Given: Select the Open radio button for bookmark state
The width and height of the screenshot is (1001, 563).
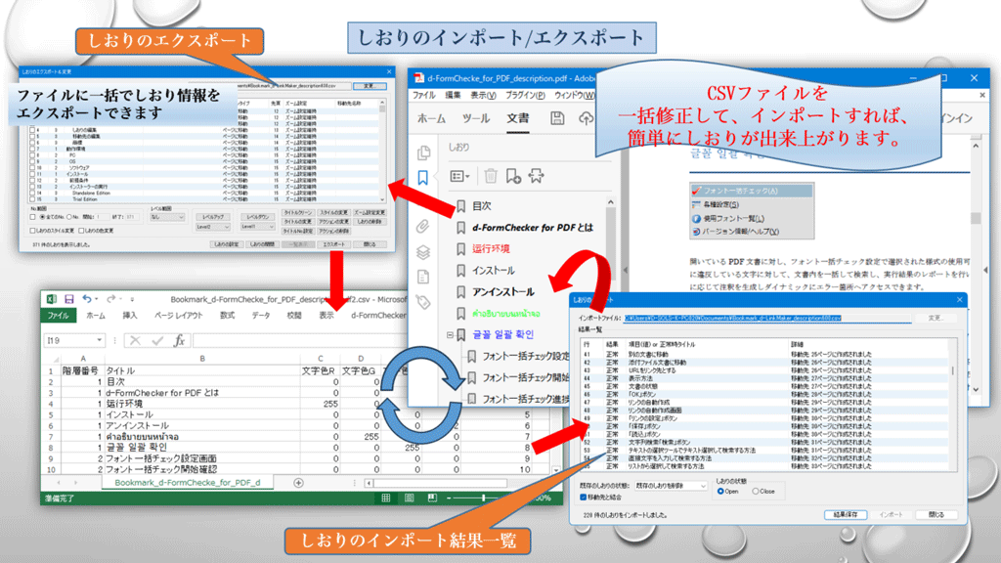Looking at the screenshot, I should [721, 492].
